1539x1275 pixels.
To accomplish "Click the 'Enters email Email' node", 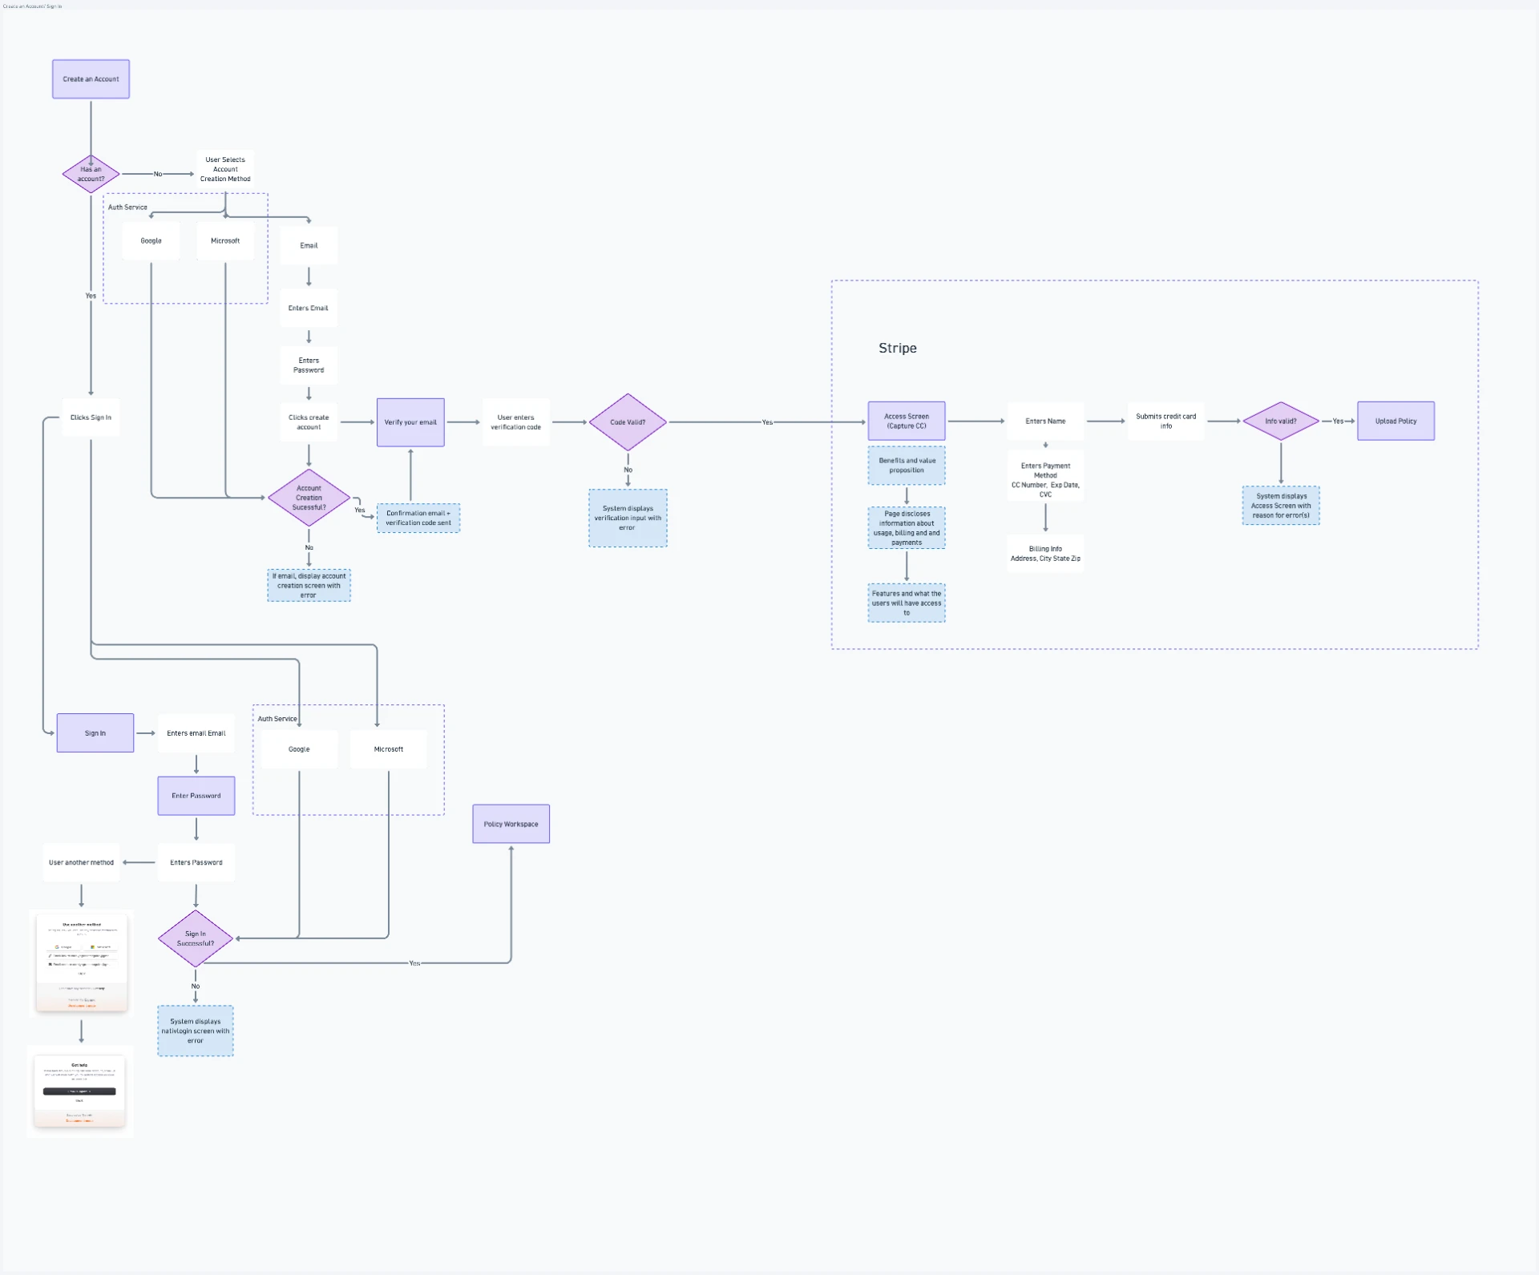I will coord(196,733).
